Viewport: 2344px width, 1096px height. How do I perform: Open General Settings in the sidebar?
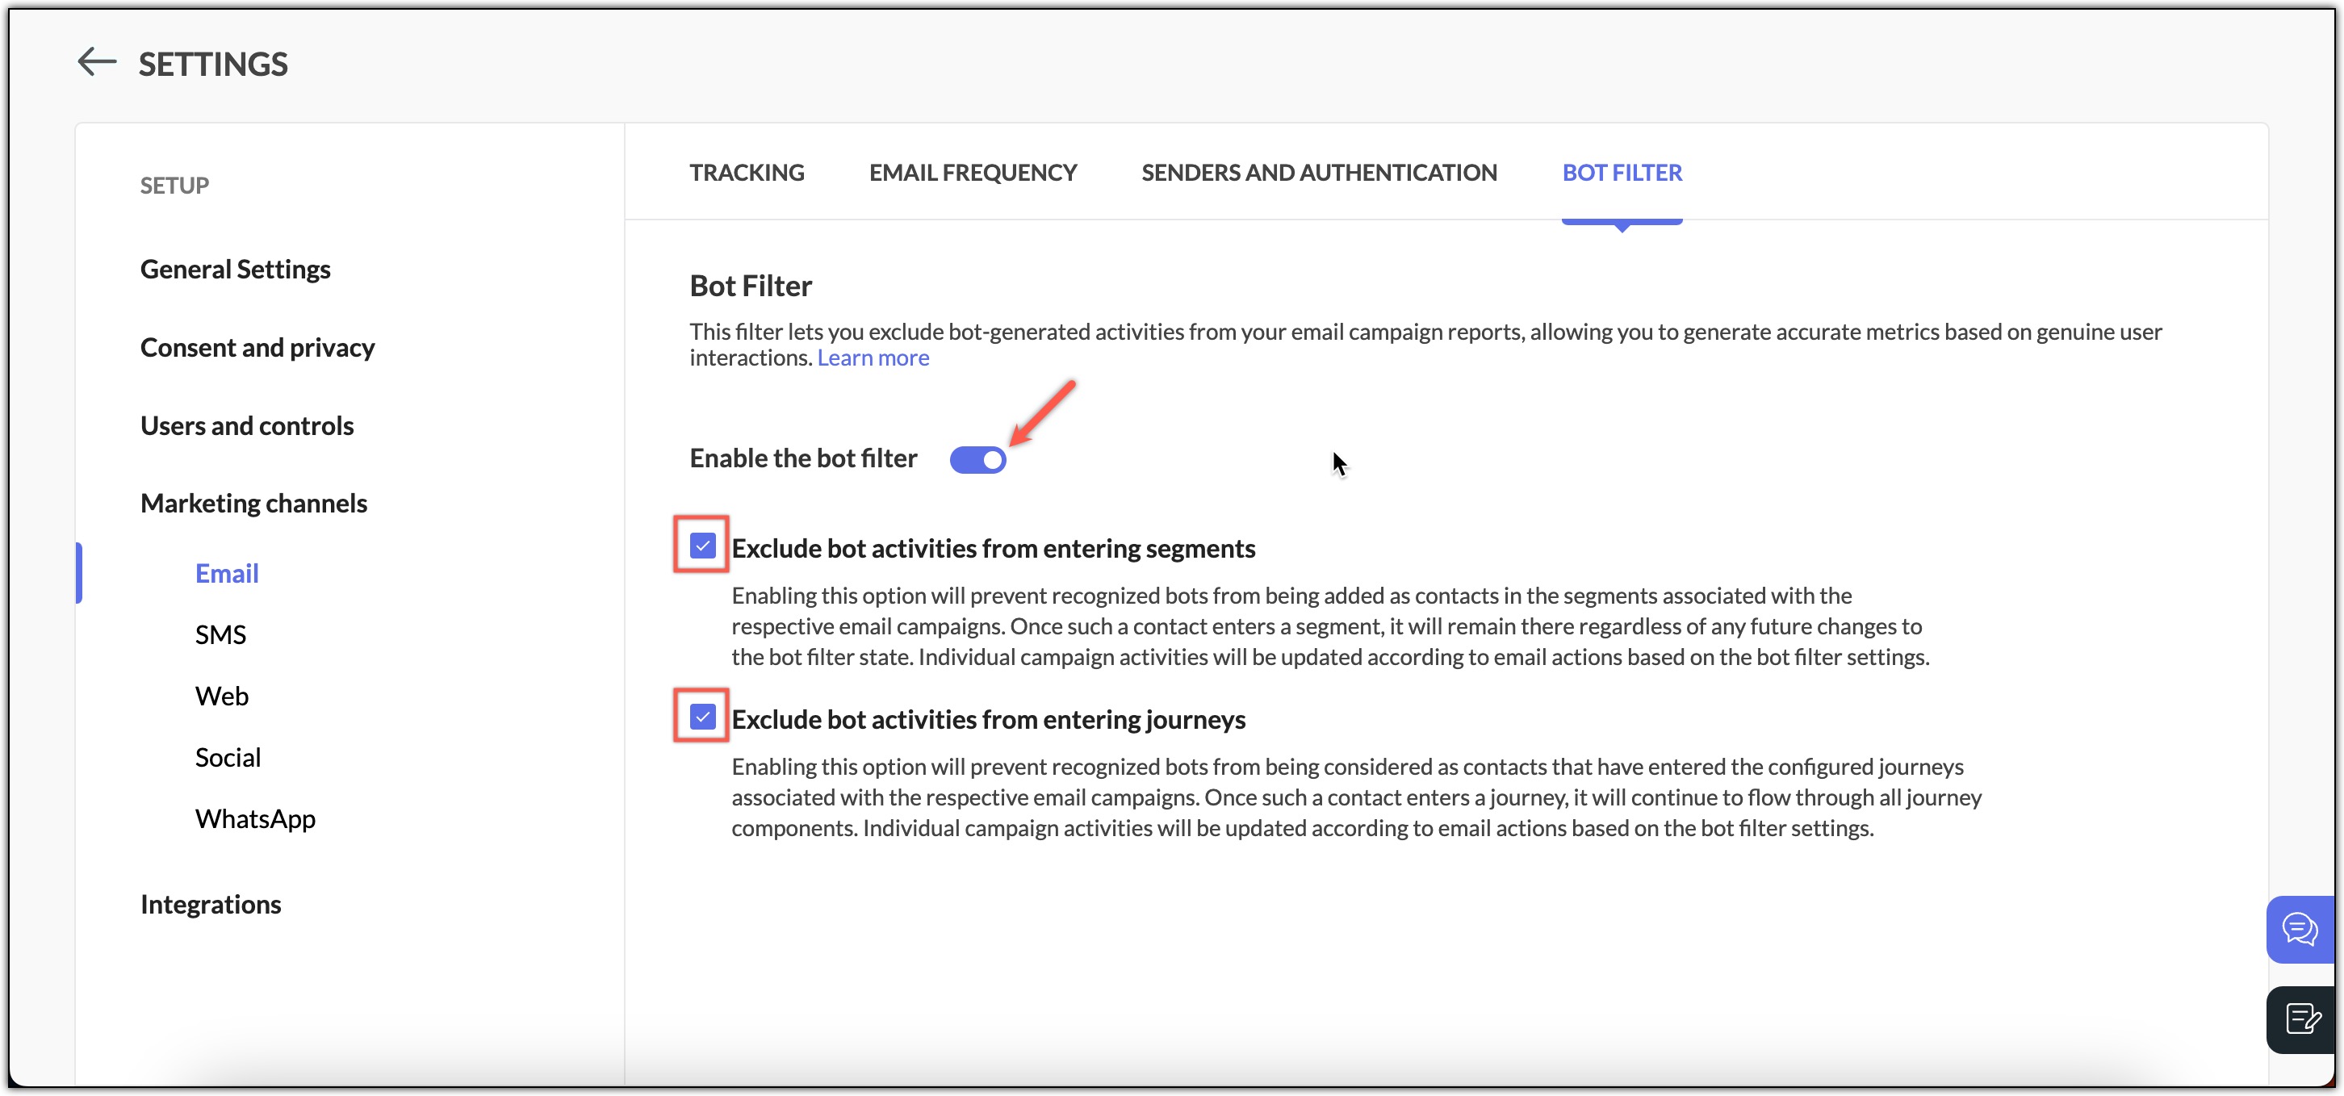pyautogui.click(x=236, y=270)
